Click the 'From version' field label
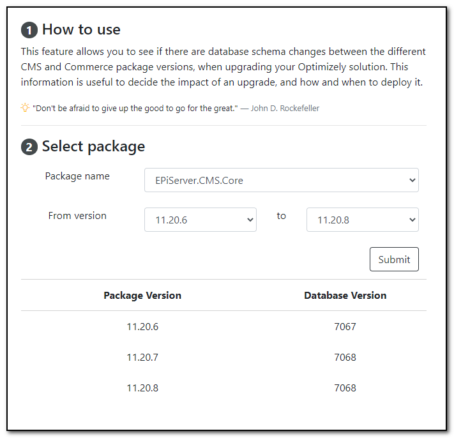This screenshot has height=438, width=454. coord(77,216)
